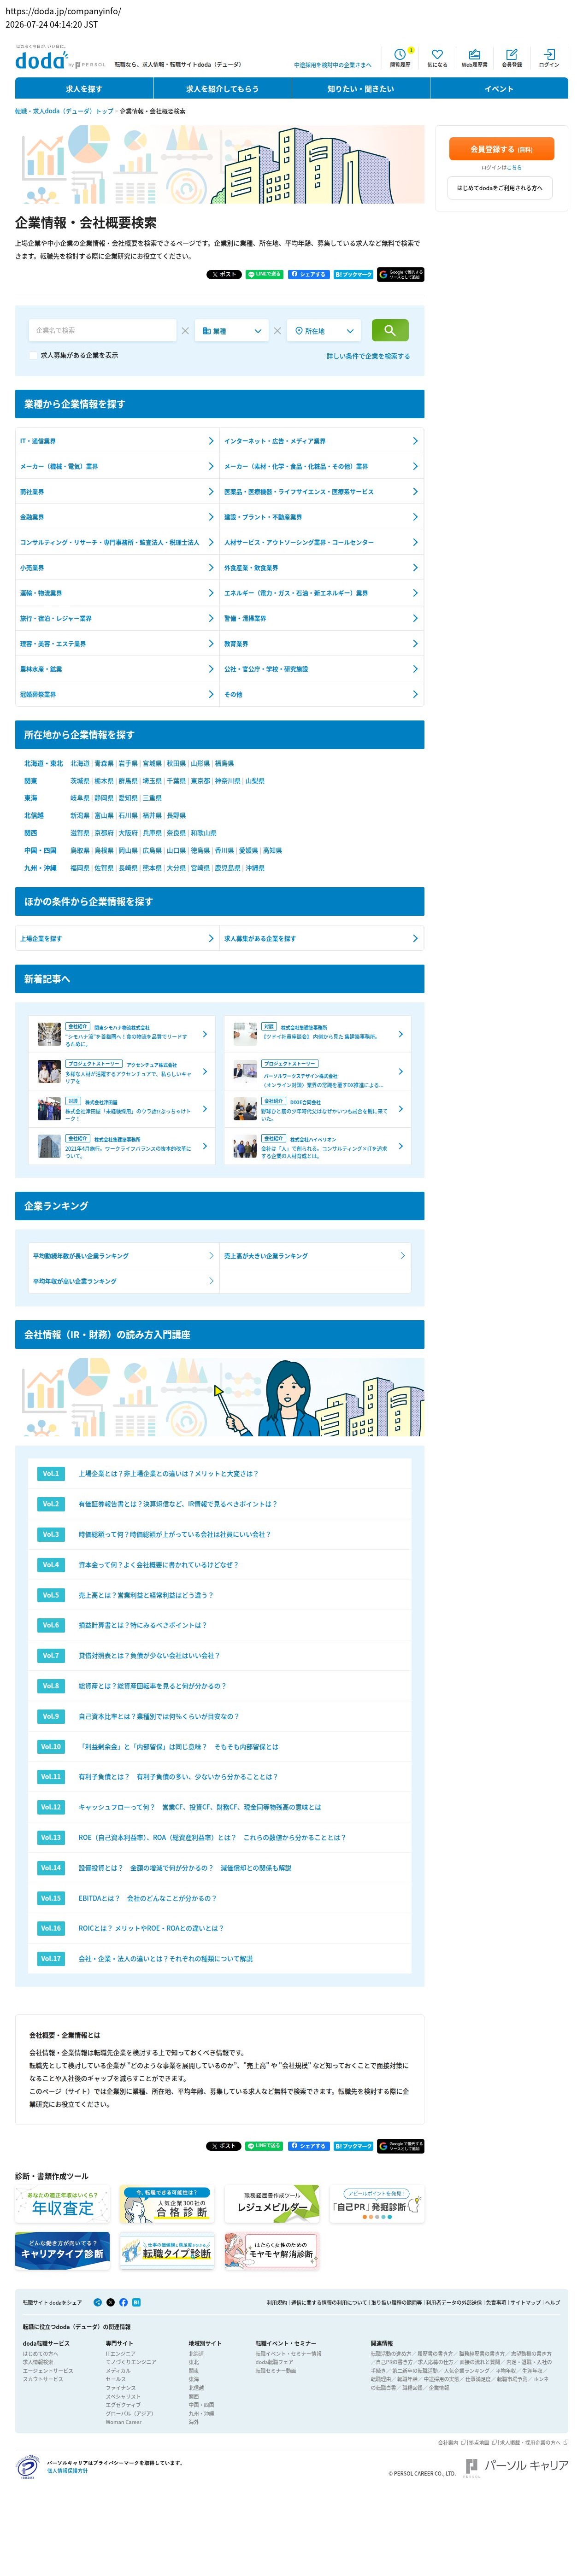
Task: Click privacy mark logo in footer
Action: pyautogui.click(x=27, y=2467)
